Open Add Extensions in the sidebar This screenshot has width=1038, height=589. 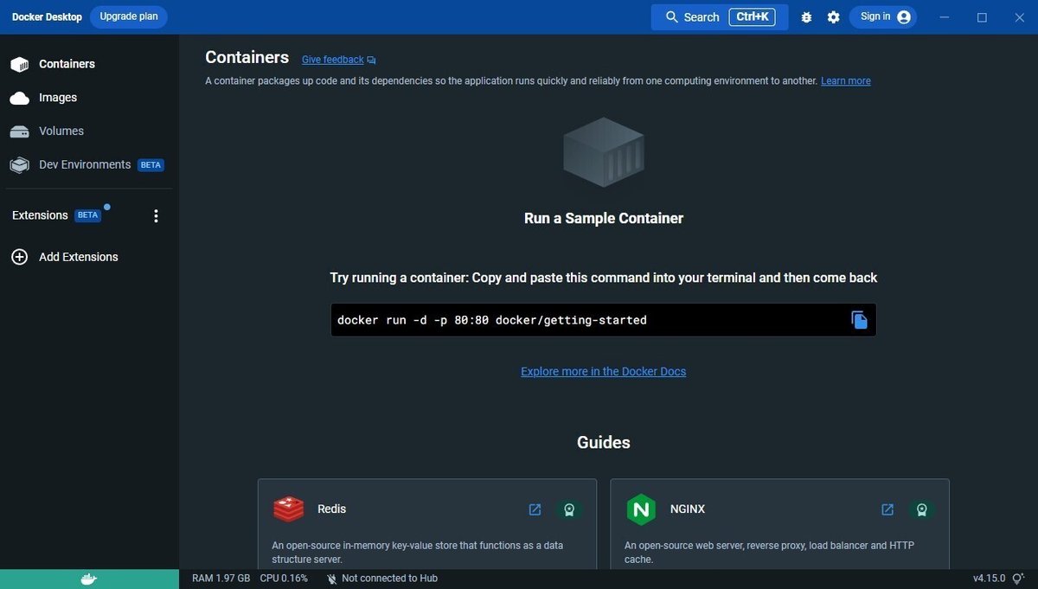click(x=79, y=257)
